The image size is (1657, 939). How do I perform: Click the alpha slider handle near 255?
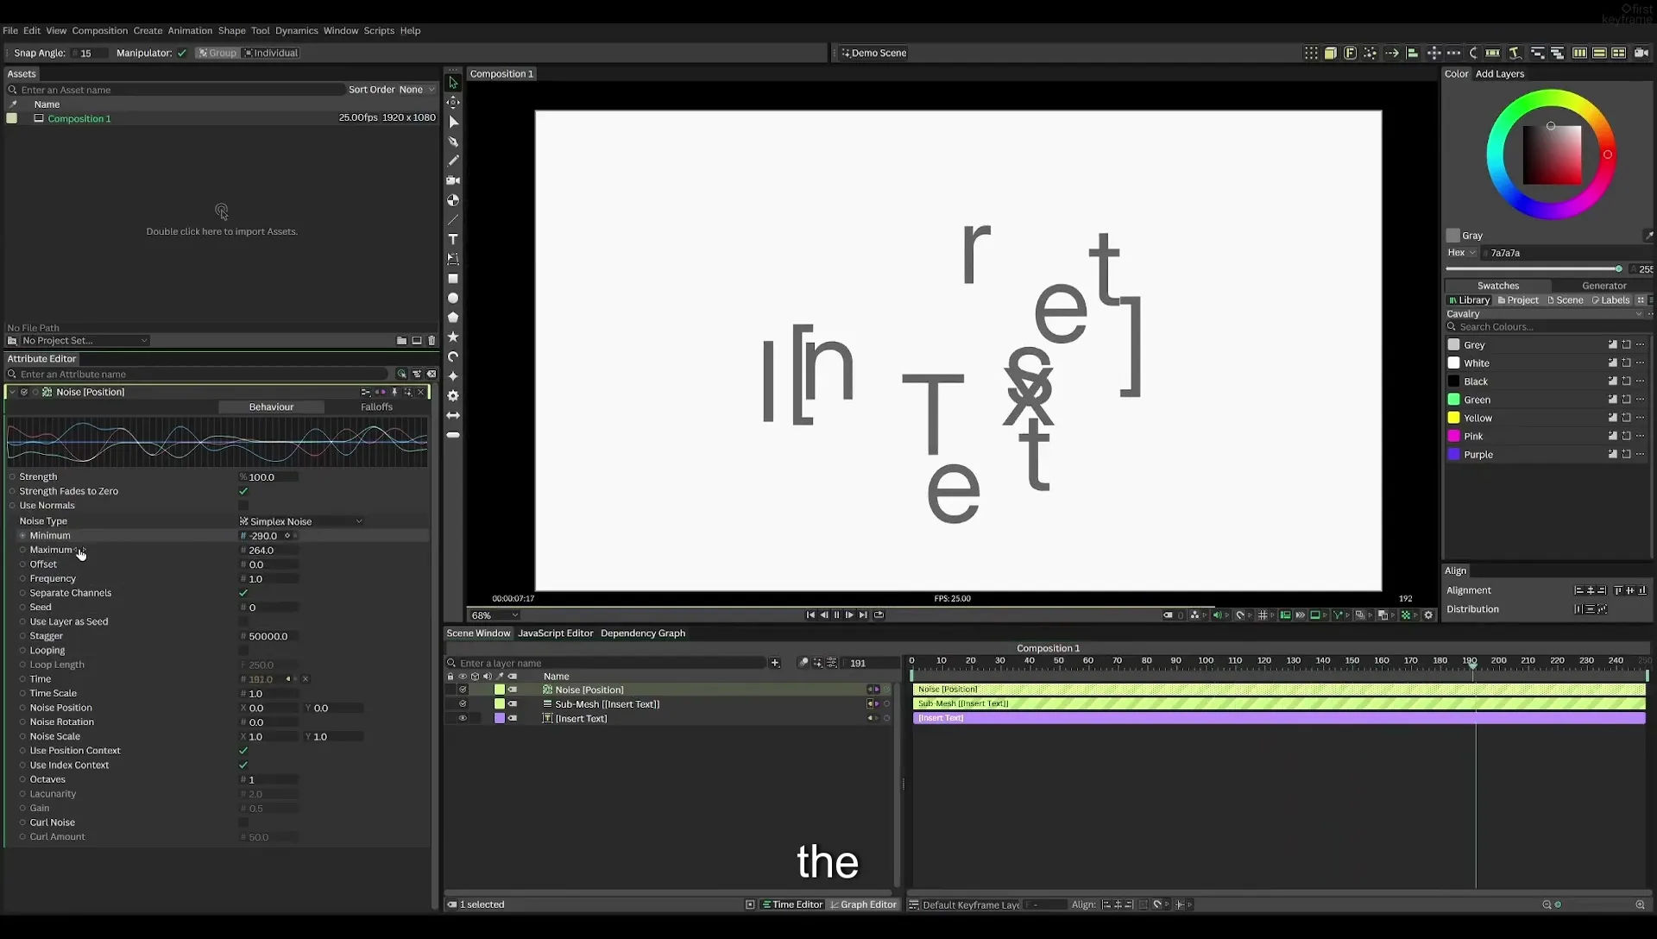1618,269
